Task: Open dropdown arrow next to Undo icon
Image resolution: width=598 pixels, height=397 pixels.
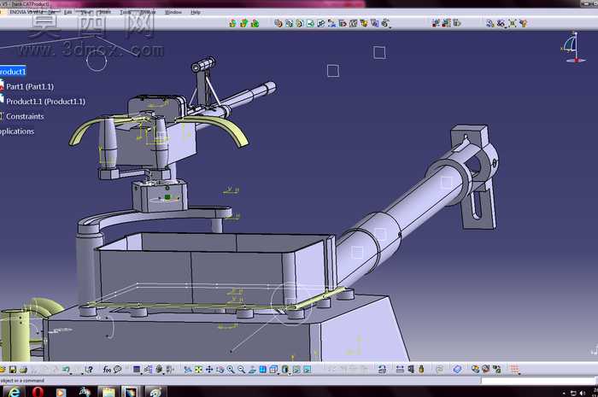Action: click(x=71, y=374)
